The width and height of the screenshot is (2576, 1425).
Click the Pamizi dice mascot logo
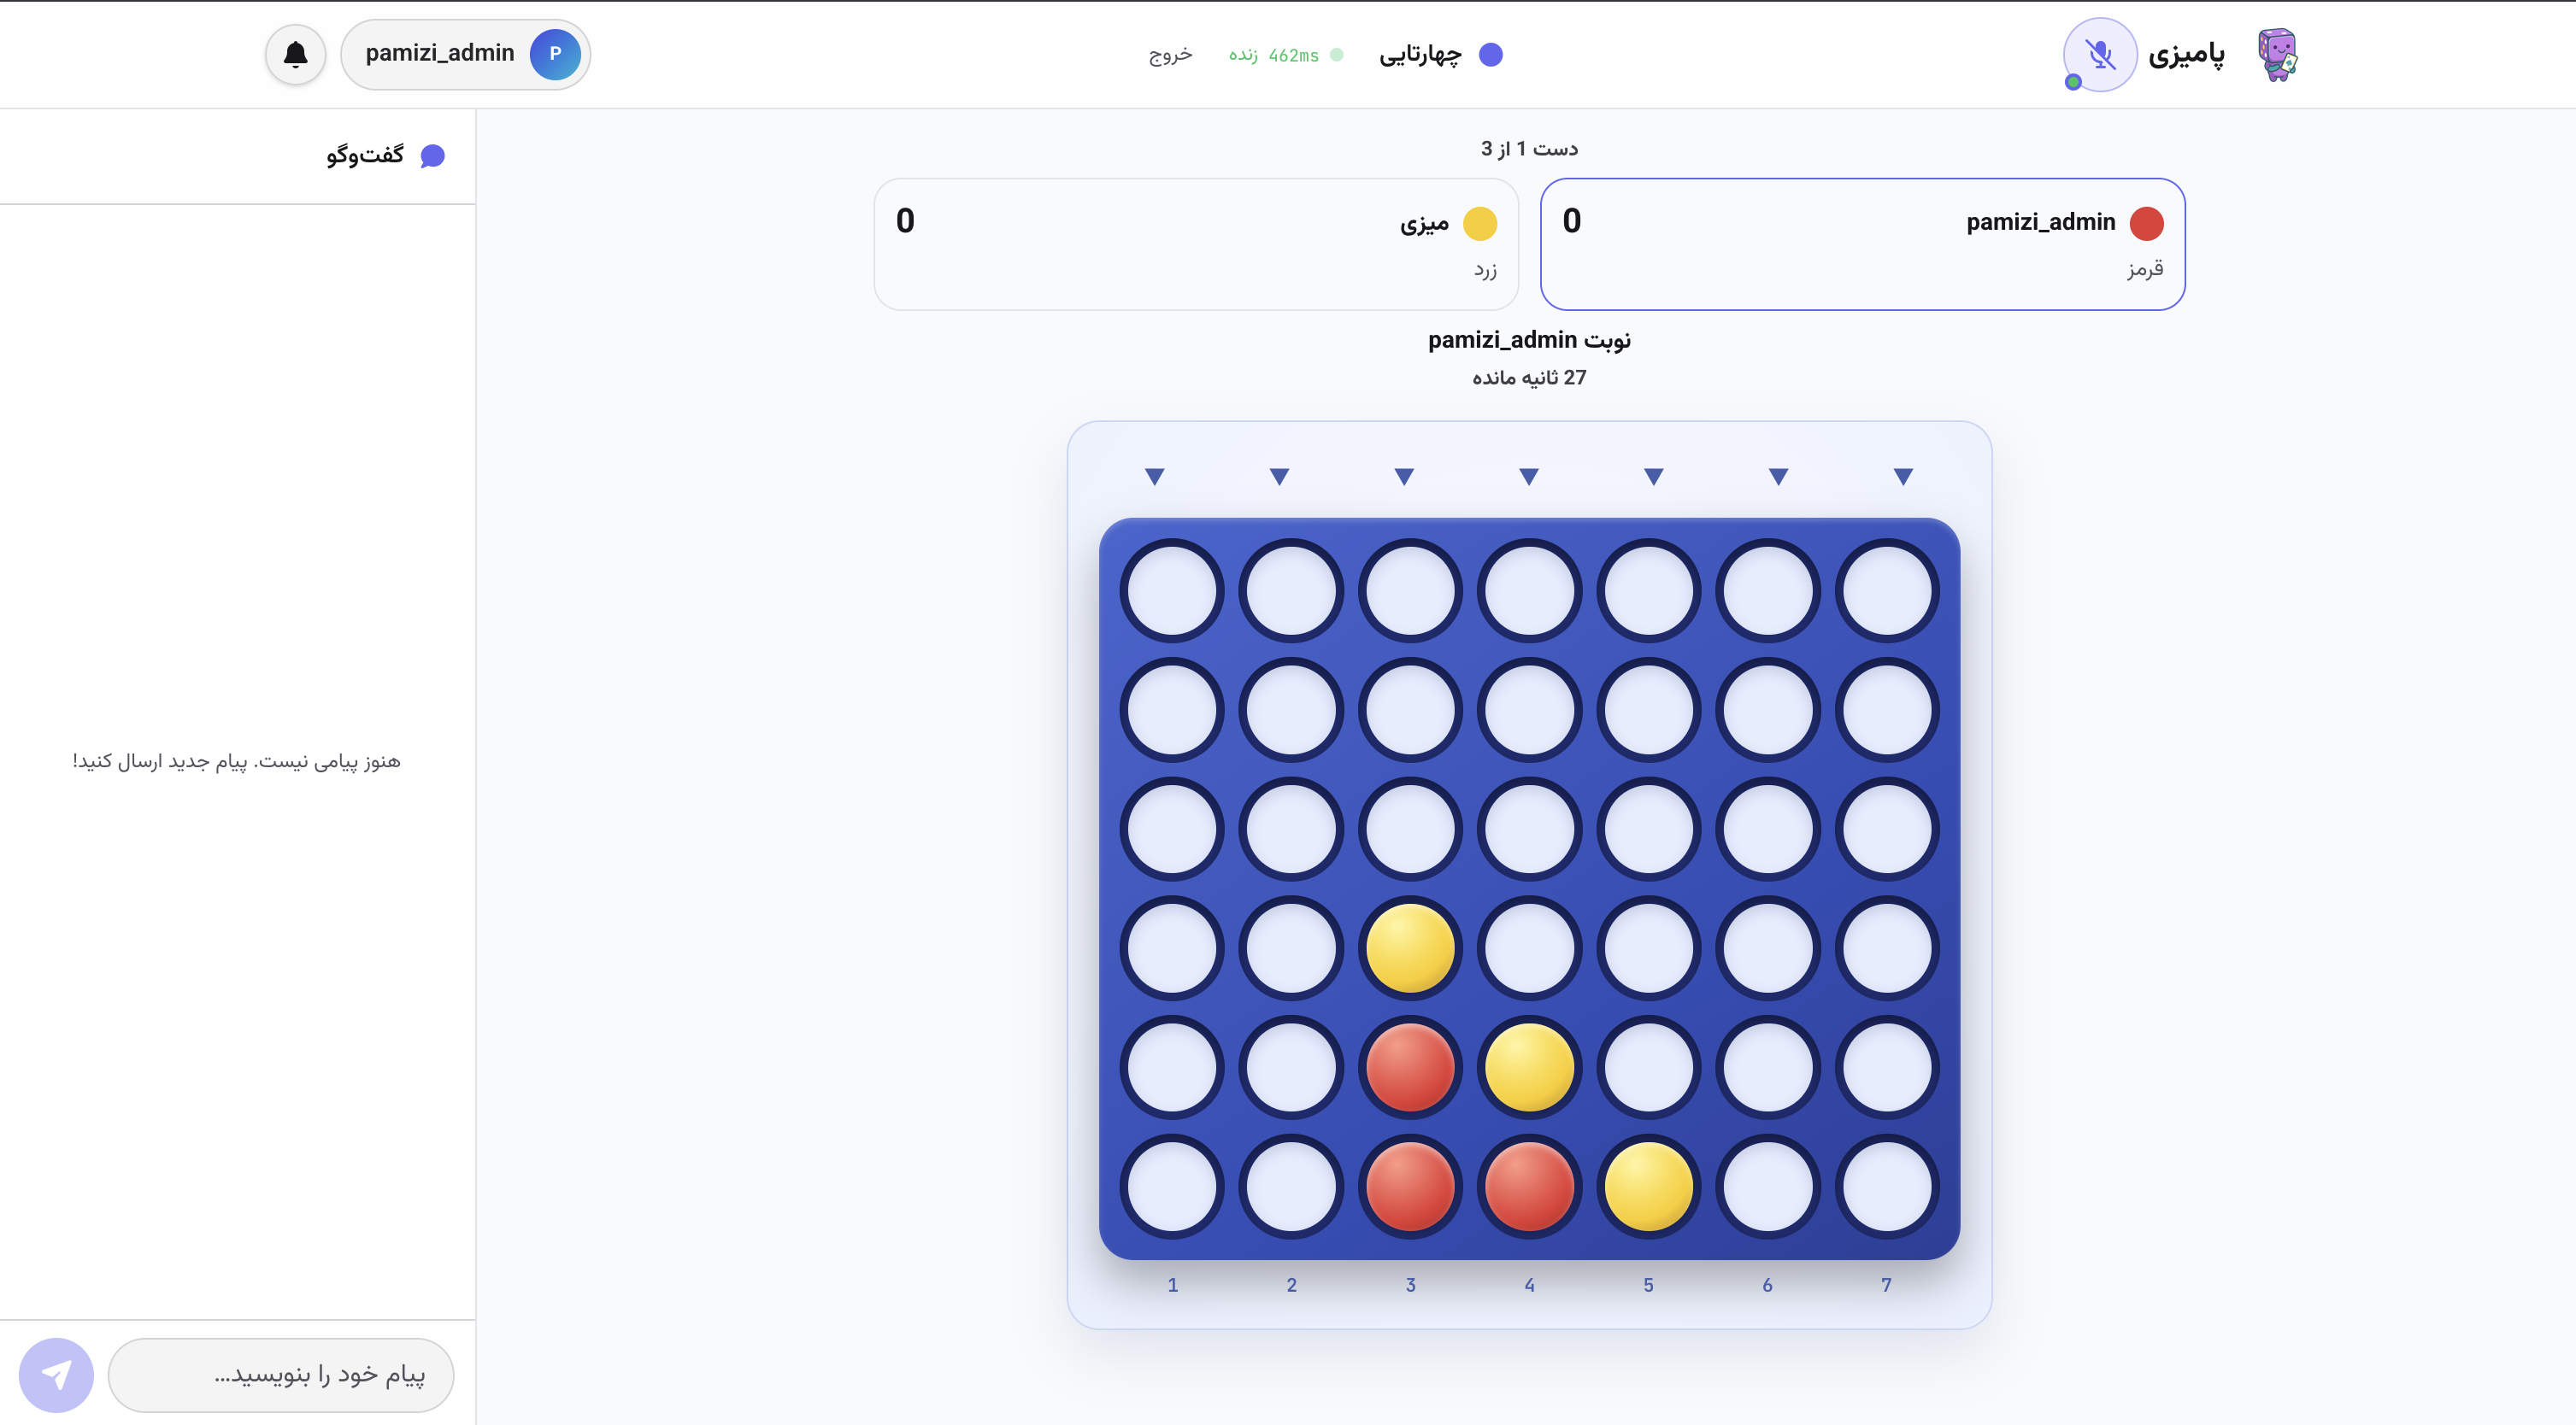tap(2277, 54)
